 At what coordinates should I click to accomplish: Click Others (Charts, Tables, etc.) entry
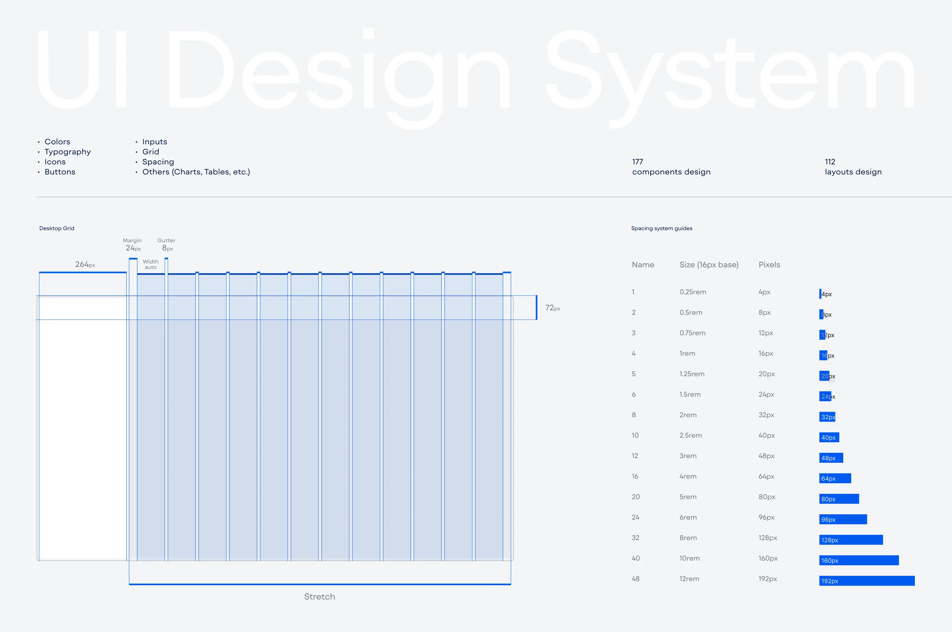click(x=196, y=172)
